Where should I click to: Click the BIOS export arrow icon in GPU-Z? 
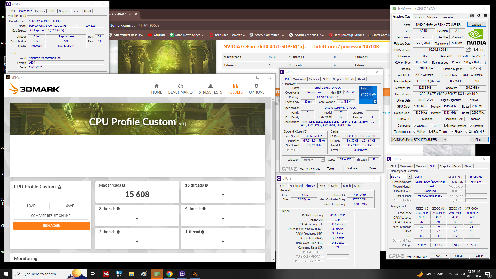468,50
